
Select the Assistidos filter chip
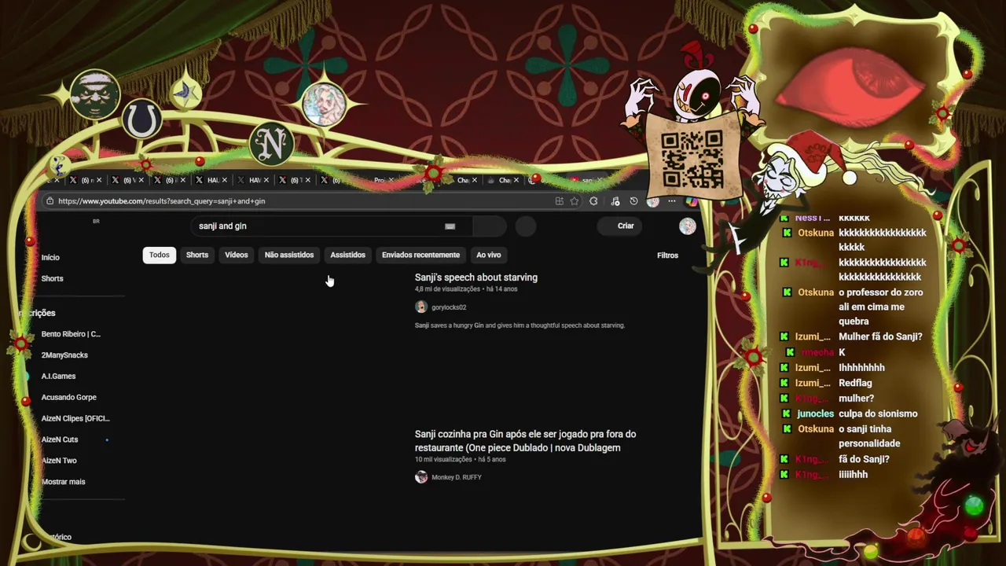pyautogui.click(x=348, y=255)
